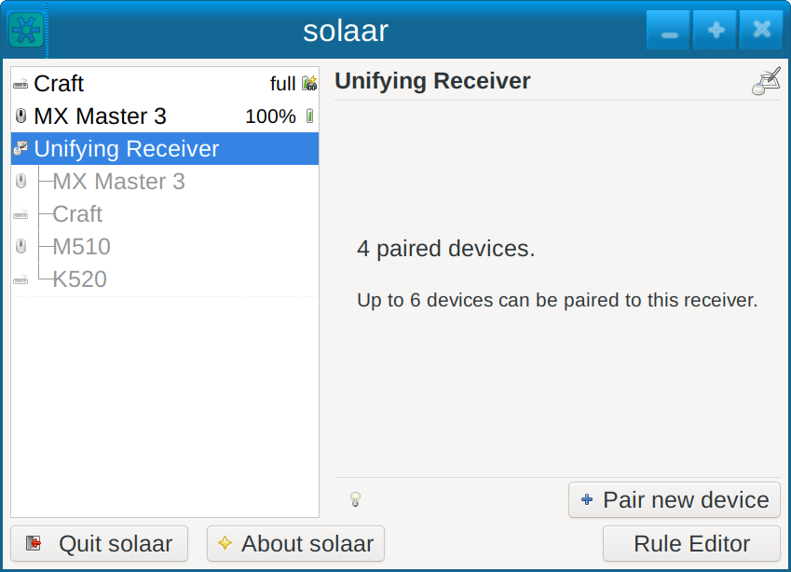This screenshot has width=791, height=572.
Task: Open the About solaar dialog
Action: click(295, 543)
